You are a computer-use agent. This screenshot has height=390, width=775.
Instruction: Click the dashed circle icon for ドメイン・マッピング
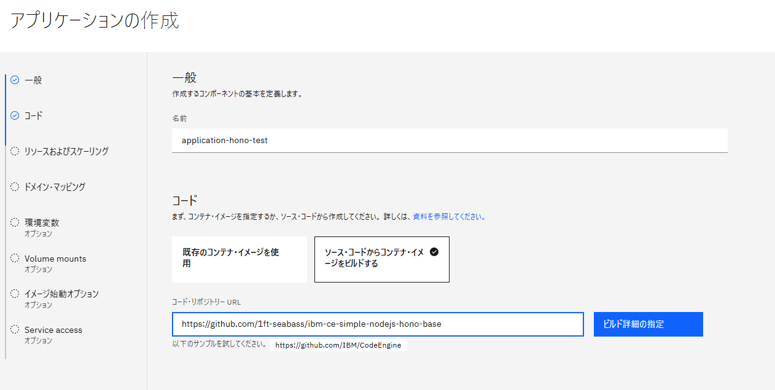coord(15,187)
